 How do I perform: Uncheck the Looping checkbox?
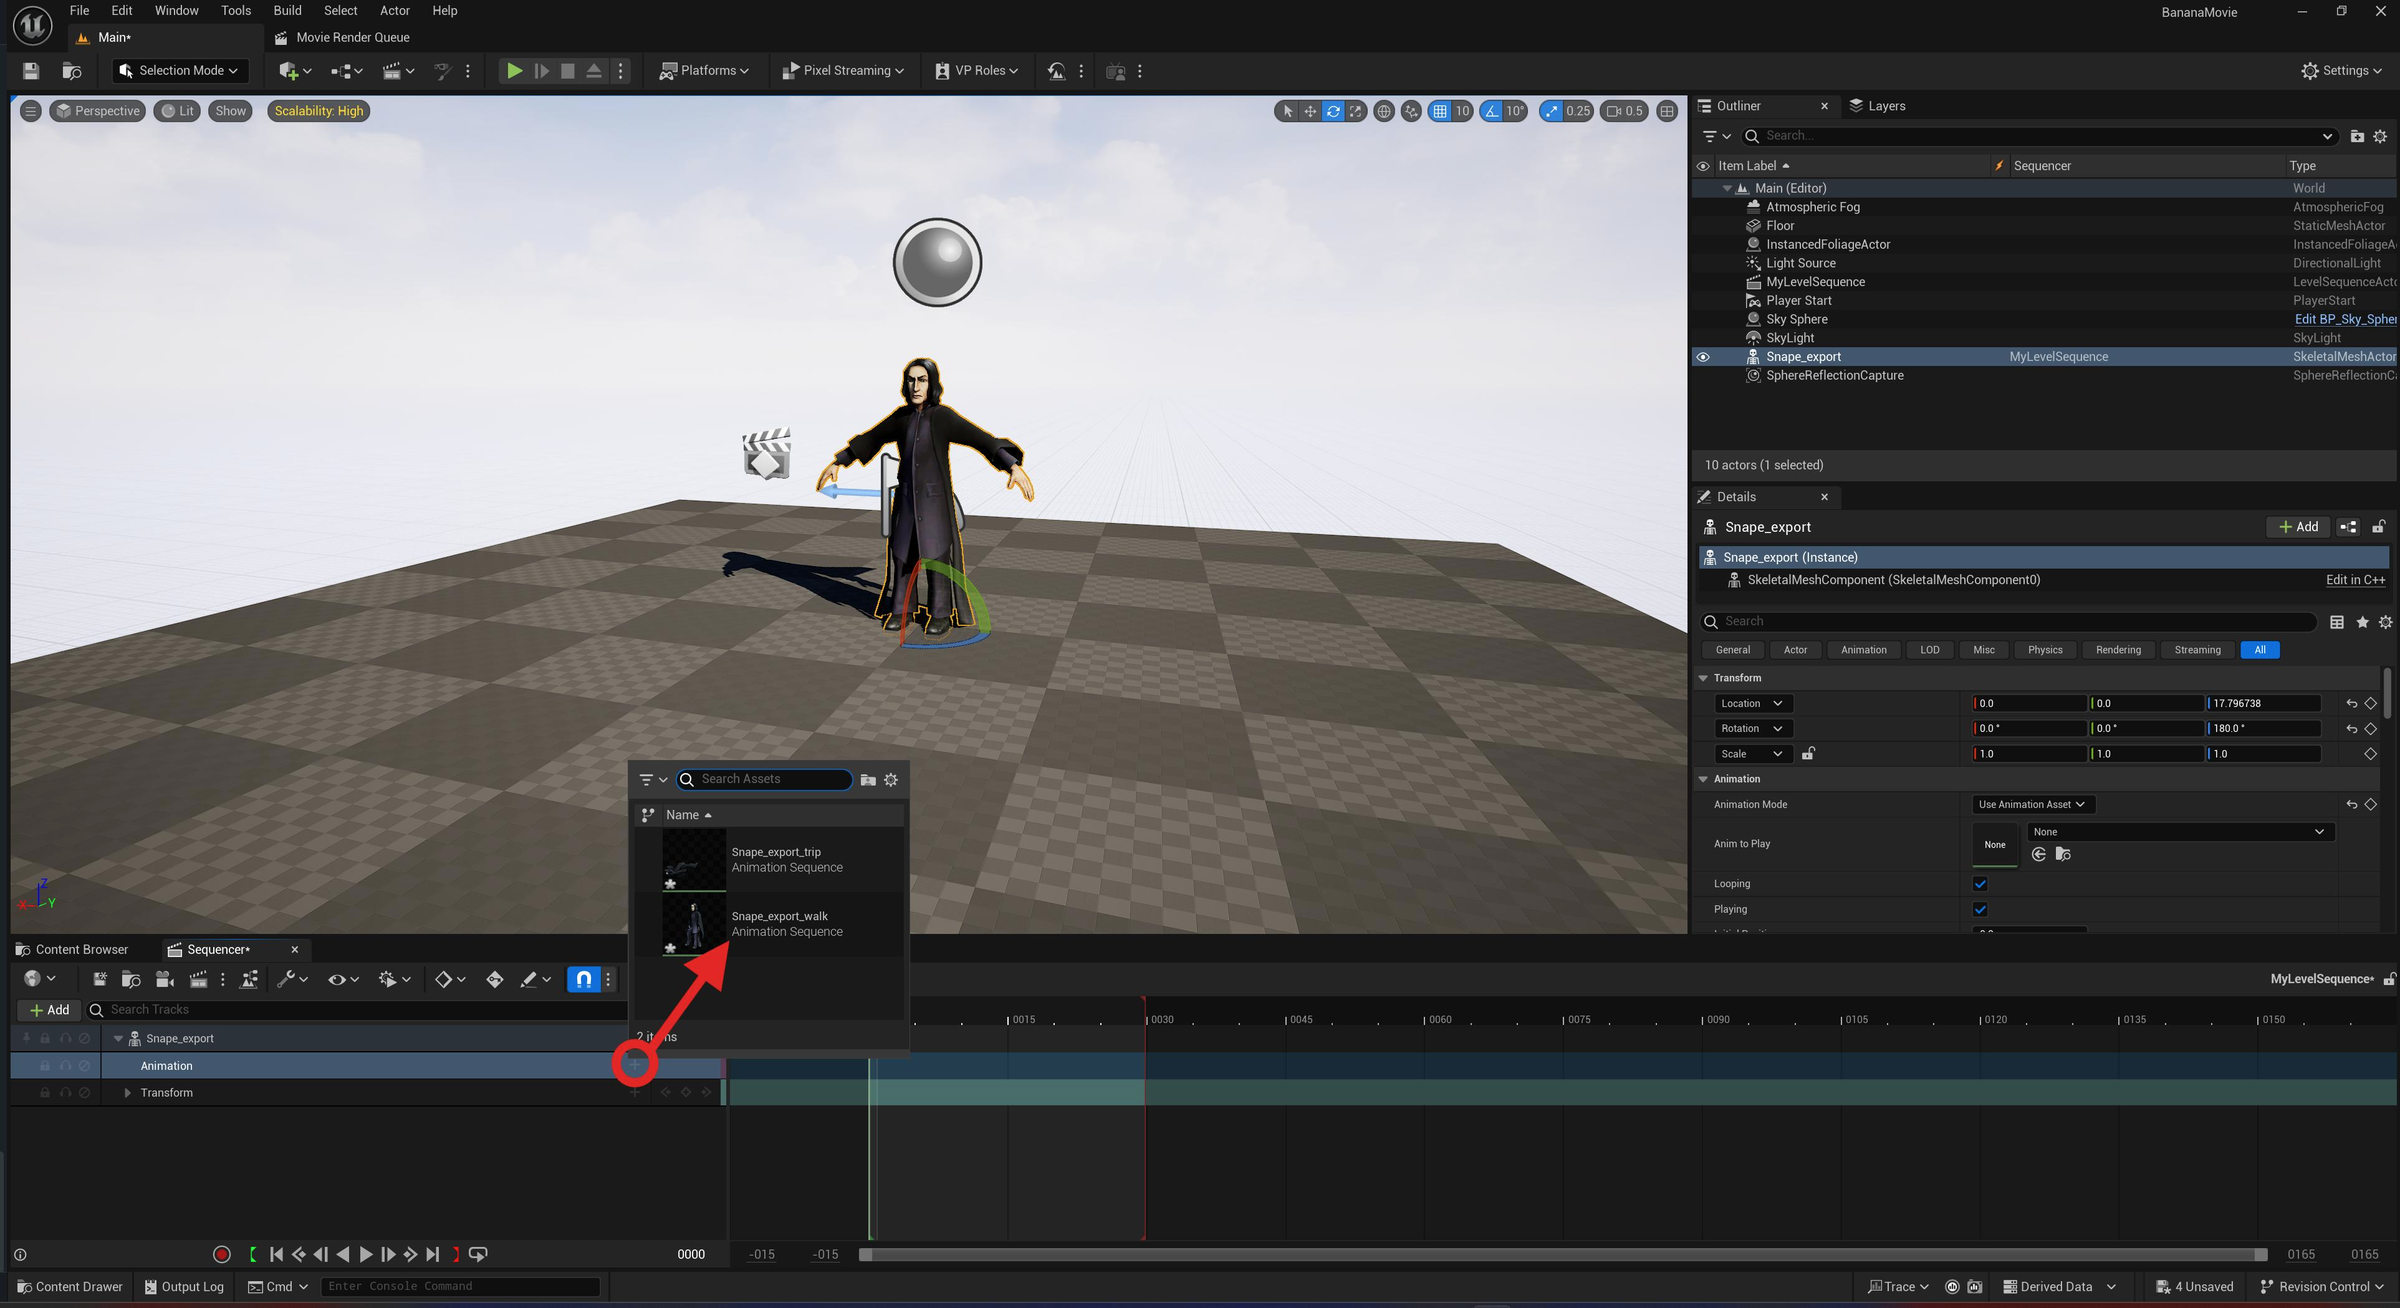[x=1980, y=883]
